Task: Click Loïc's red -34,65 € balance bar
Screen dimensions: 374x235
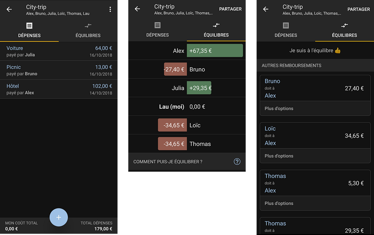Action: (x=172, y=125)
